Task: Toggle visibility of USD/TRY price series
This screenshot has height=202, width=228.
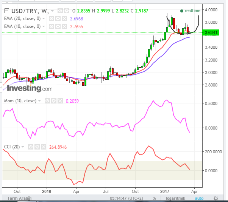Action: [60, 11]
